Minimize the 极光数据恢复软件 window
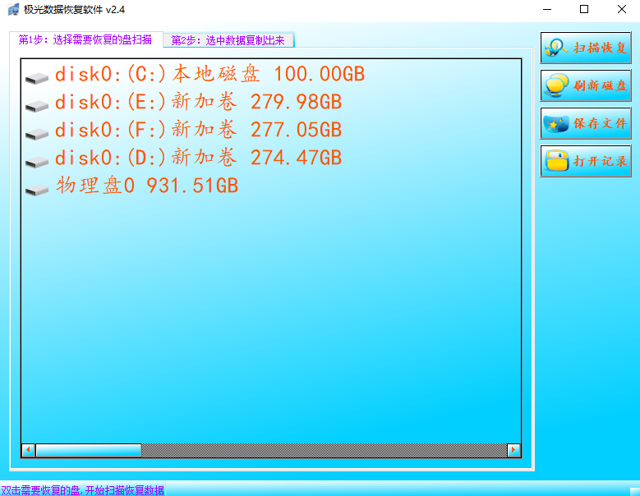The width and height of the screenshot is (640, 496). pos(547,9)
